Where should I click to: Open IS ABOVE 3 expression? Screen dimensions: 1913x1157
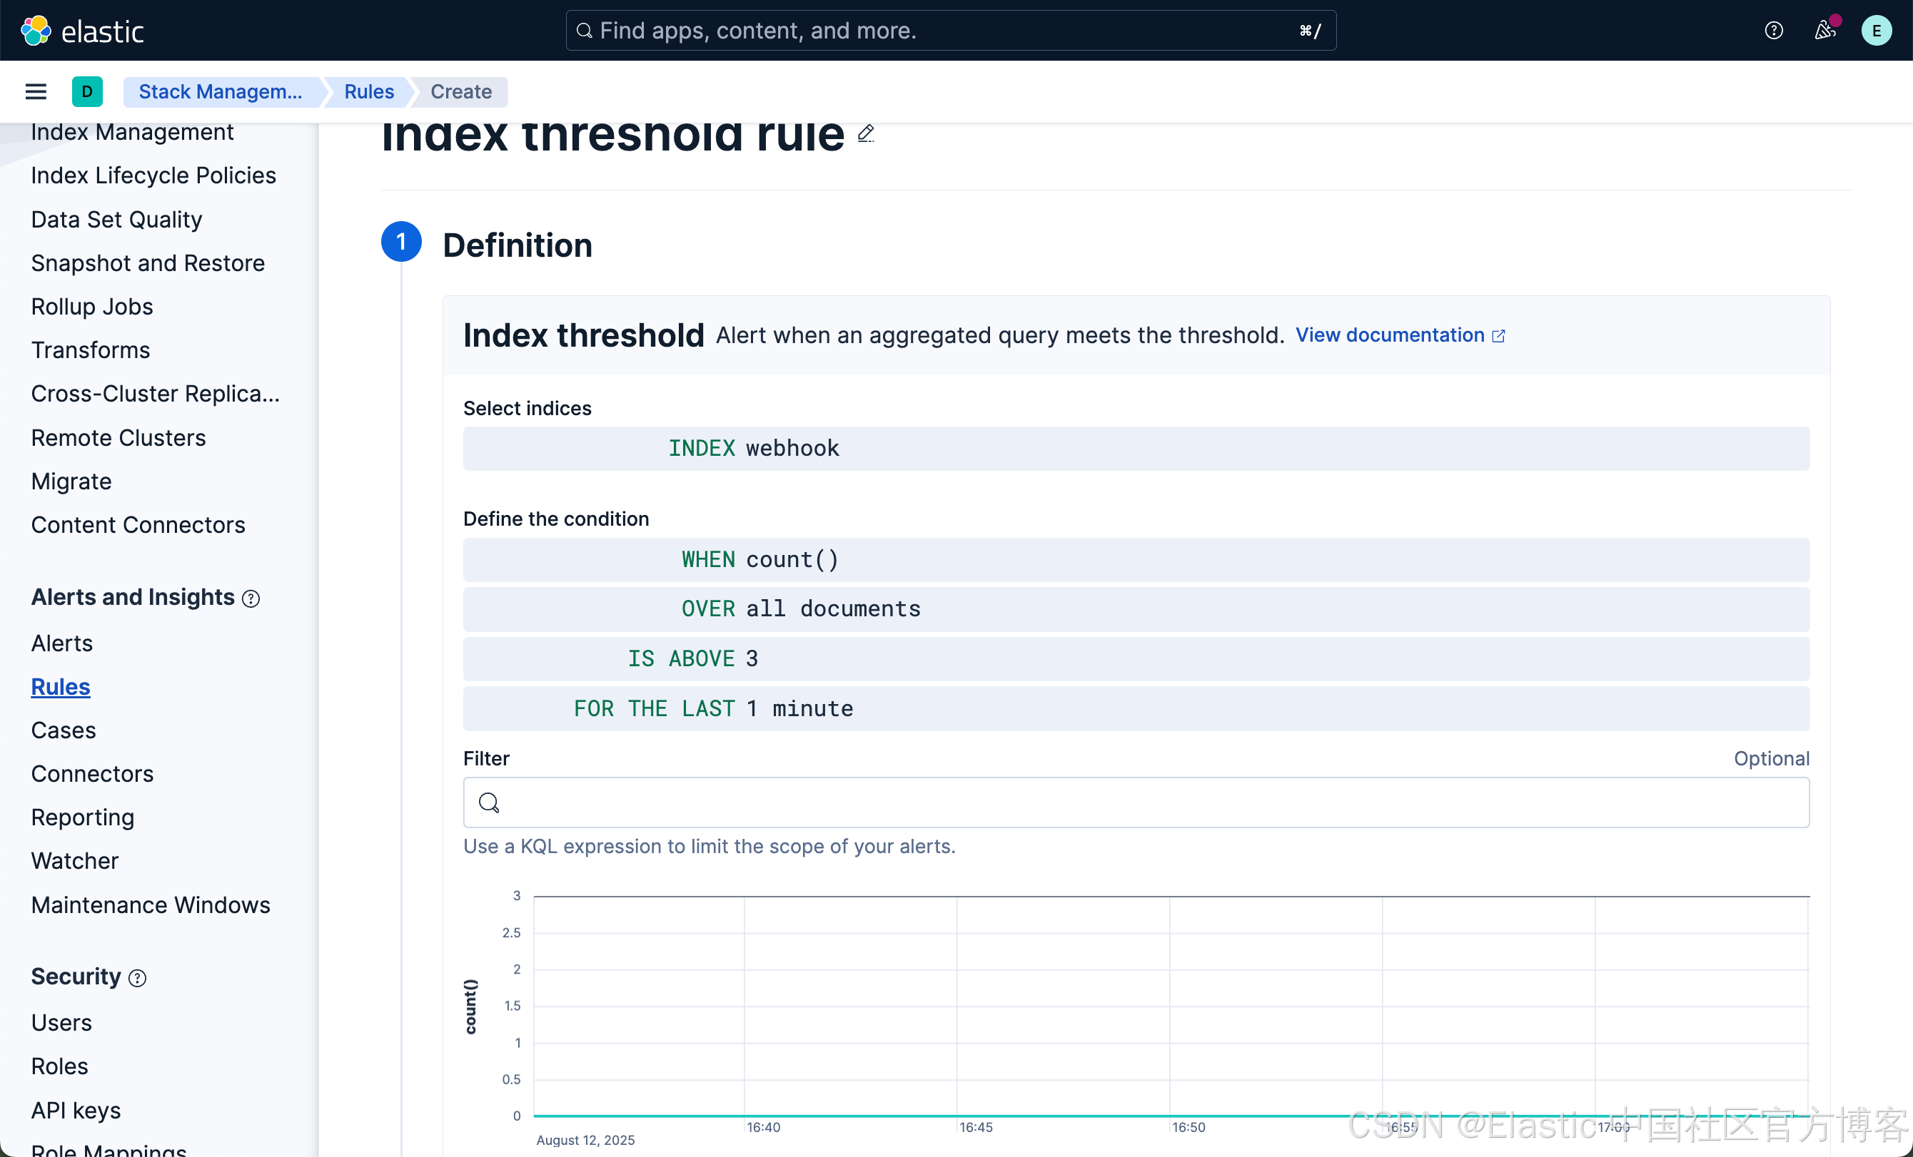pyautogui.click(x=1136, y=659)
